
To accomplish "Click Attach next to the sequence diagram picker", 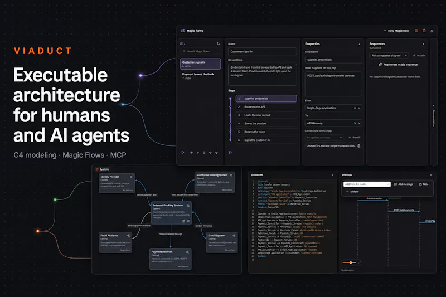I will click(419, 55).
